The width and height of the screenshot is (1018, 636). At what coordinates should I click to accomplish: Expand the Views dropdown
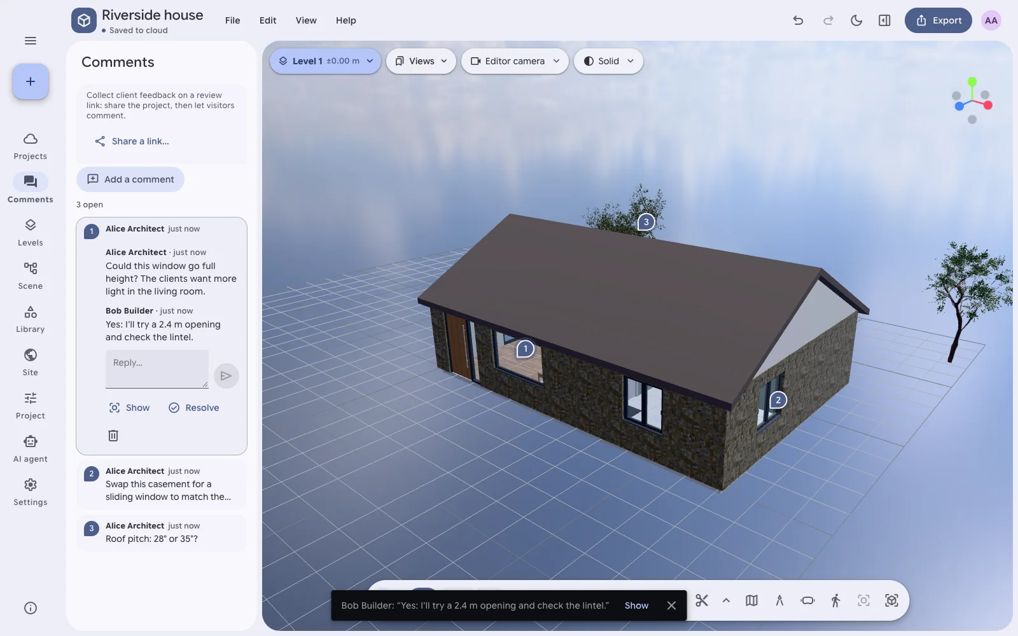pos(421,61)
